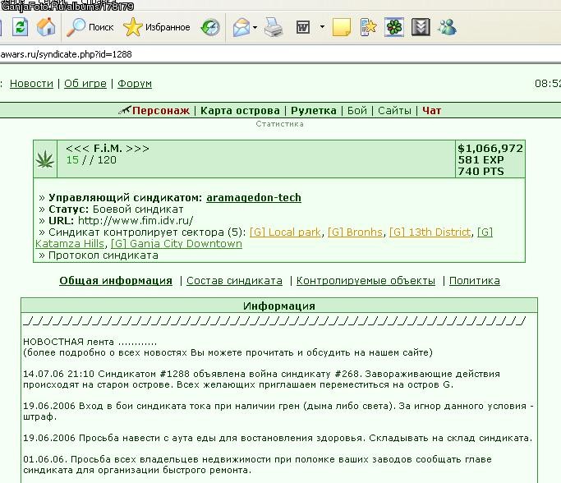Open [G] Katamza Hills sector link
This screenshot has height=483, width=561.
(x=70, y=244)
